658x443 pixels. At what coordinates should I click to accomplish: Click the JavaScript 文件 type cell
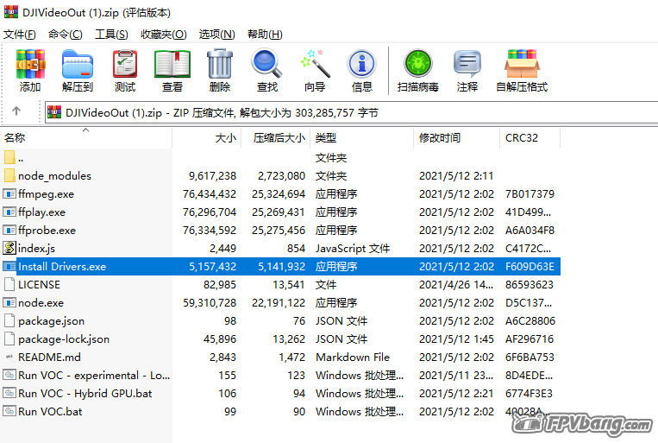pyautogui.click(x=353, y=249)
